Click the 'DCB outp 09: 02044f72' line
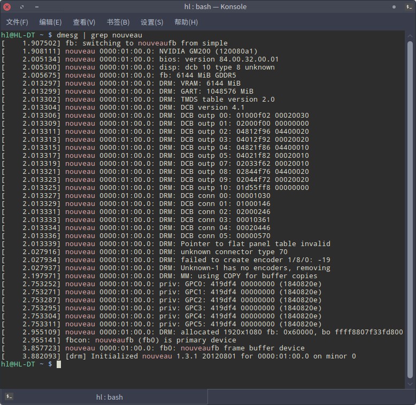Image resolution: width=416 pixels, height=405 pixels. coord(155,180)
